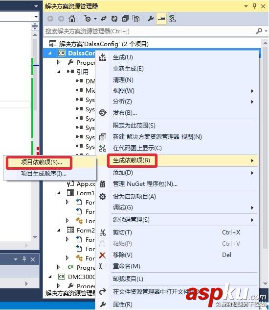Click in the Solution Explorer search box
The height and width of the screenshot is (310, 269).
pyautogui.click(x=150, y=31)
